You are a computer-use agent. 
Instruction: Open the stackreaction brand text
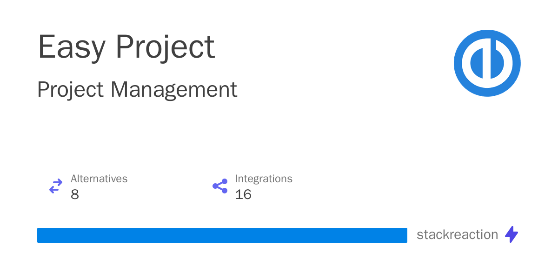click(458, 235)
